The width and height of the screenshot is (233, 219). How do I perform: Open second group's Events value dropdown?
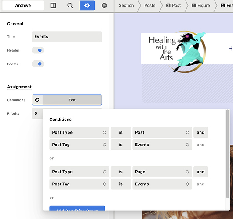point(162,184)
